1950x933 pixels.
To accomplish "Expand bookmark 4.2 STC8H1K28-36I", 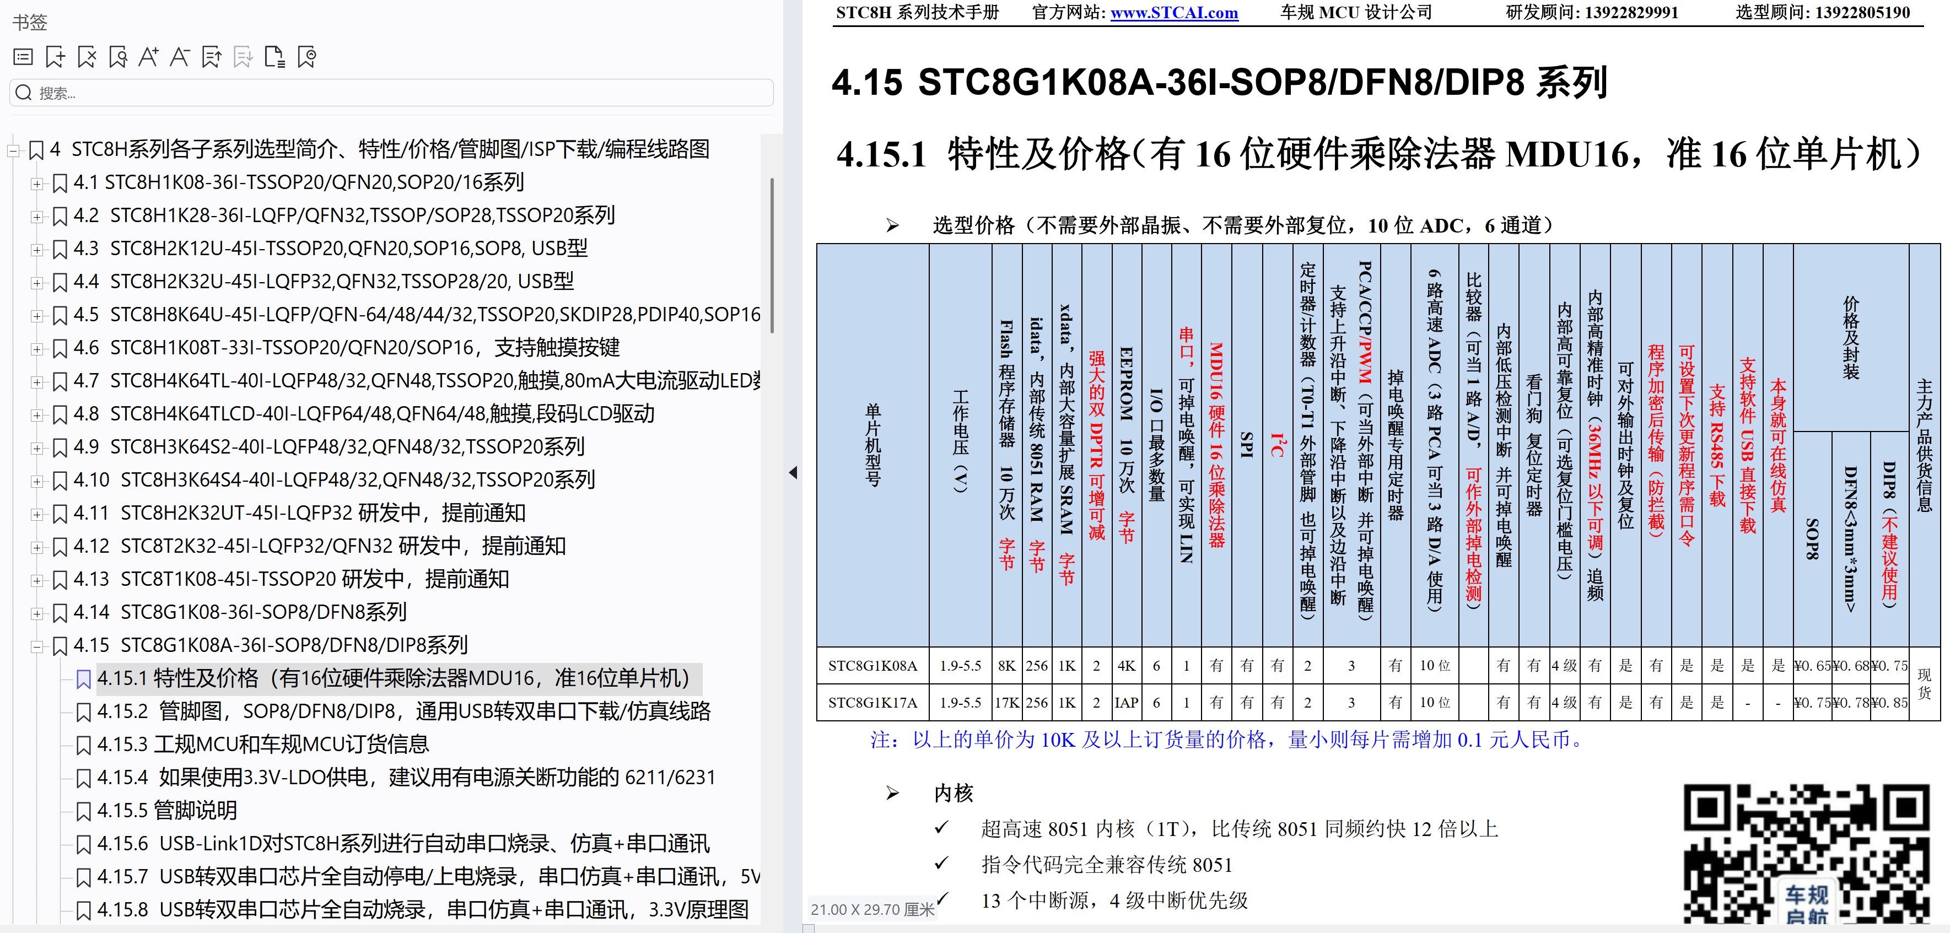I will [x=36, y=217].
